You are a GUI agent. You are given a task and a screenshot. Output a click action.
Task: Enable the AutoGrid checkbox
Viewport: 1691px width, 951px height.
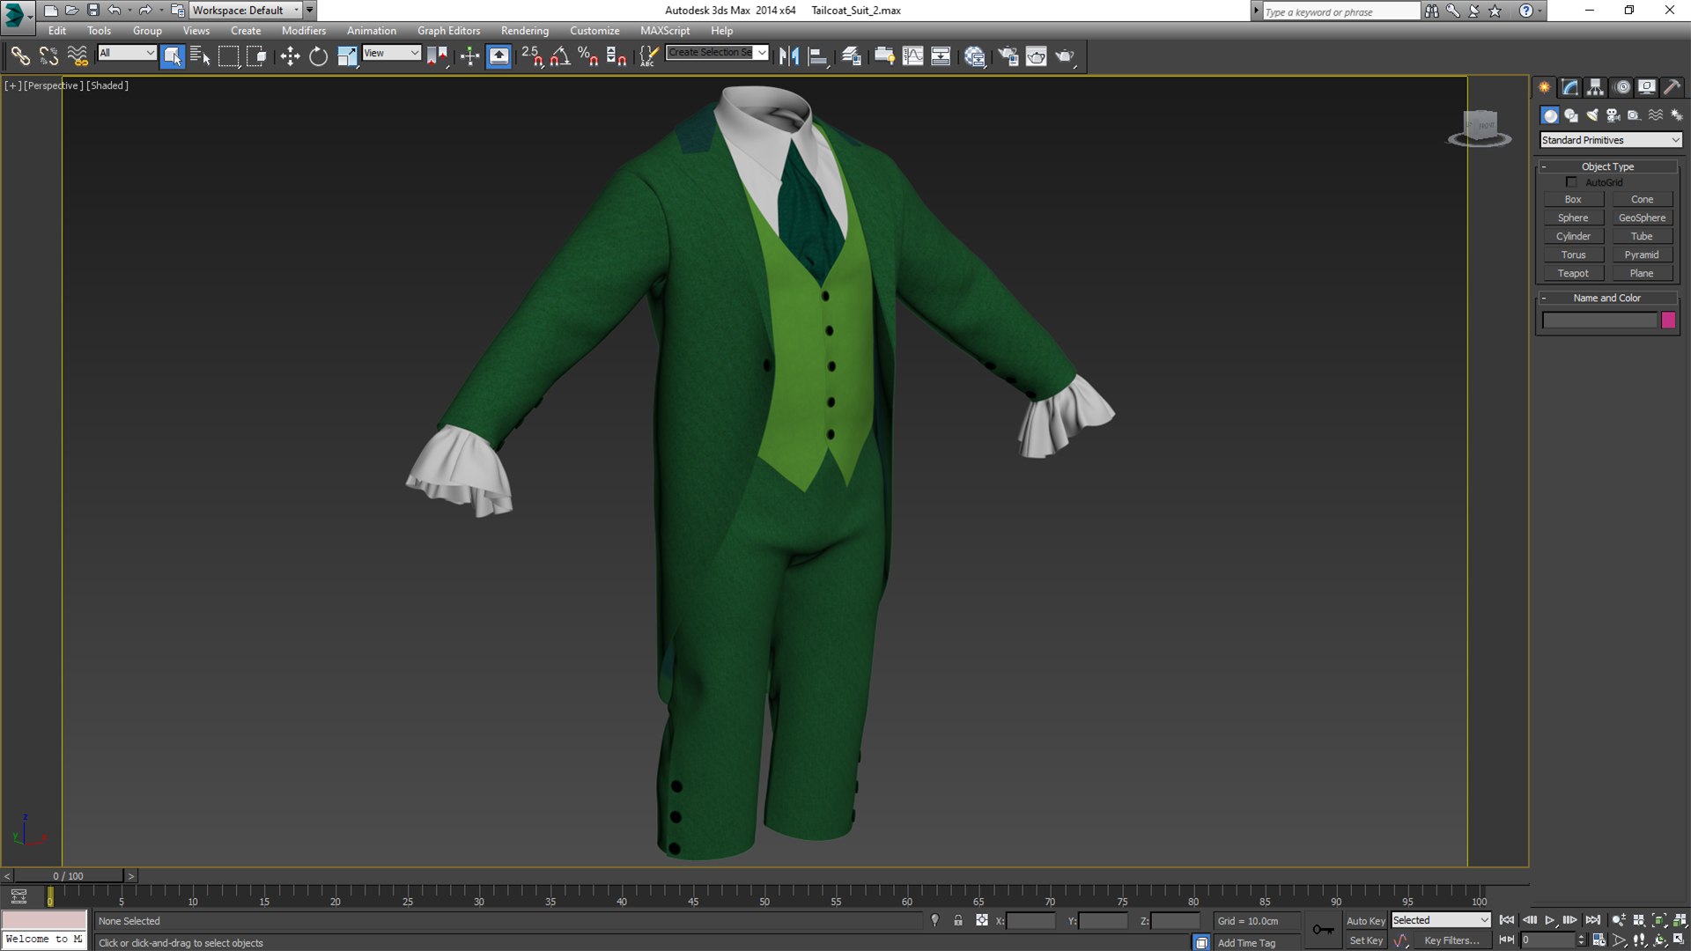point(1571,182)
